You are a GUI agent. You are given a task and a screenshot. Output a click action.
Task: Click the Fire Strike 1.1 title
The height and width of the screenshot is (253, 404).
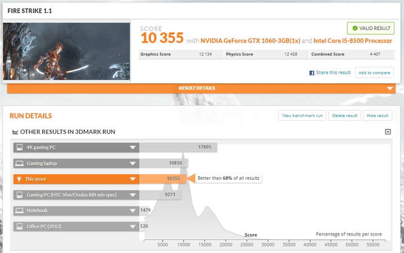[x=30, y=11]
